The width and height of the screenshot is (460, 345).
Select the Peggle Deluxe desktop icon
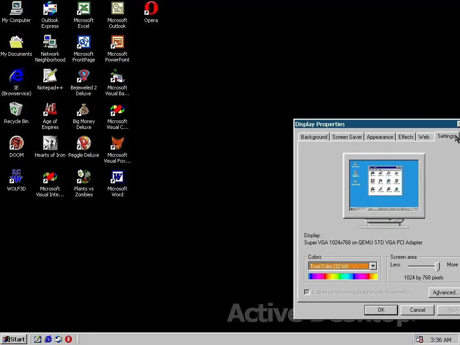pos(84,147)
